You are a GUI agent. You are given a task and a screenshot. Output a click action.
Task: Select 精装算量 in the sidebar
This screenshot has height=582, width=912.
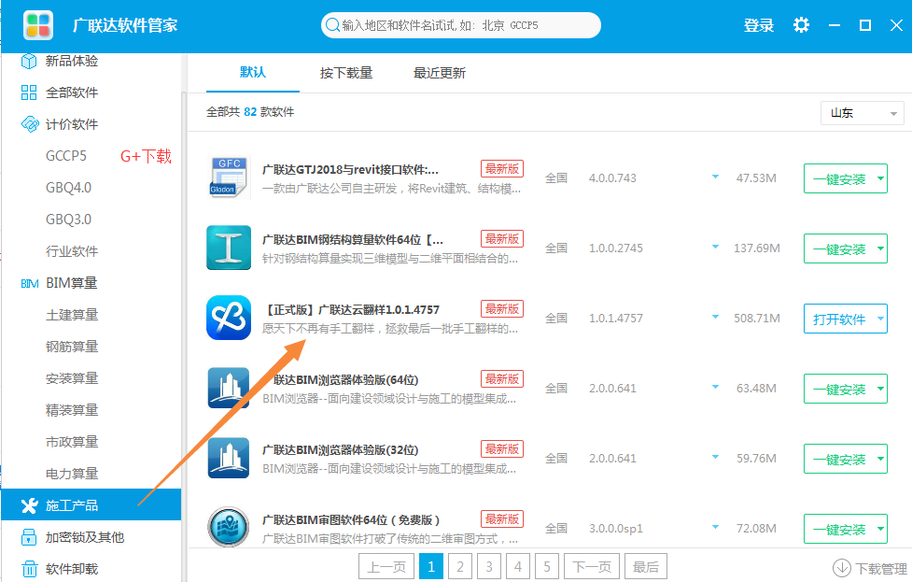72,410
